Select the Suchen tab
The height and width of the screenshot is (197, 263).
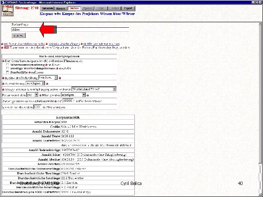[x=74, y=8]
